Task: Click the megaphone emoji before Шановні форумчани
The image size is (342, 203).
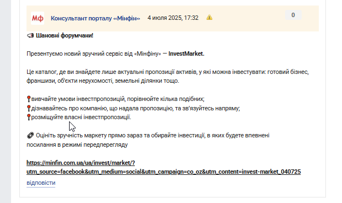Action: click(x=30, y=35)
